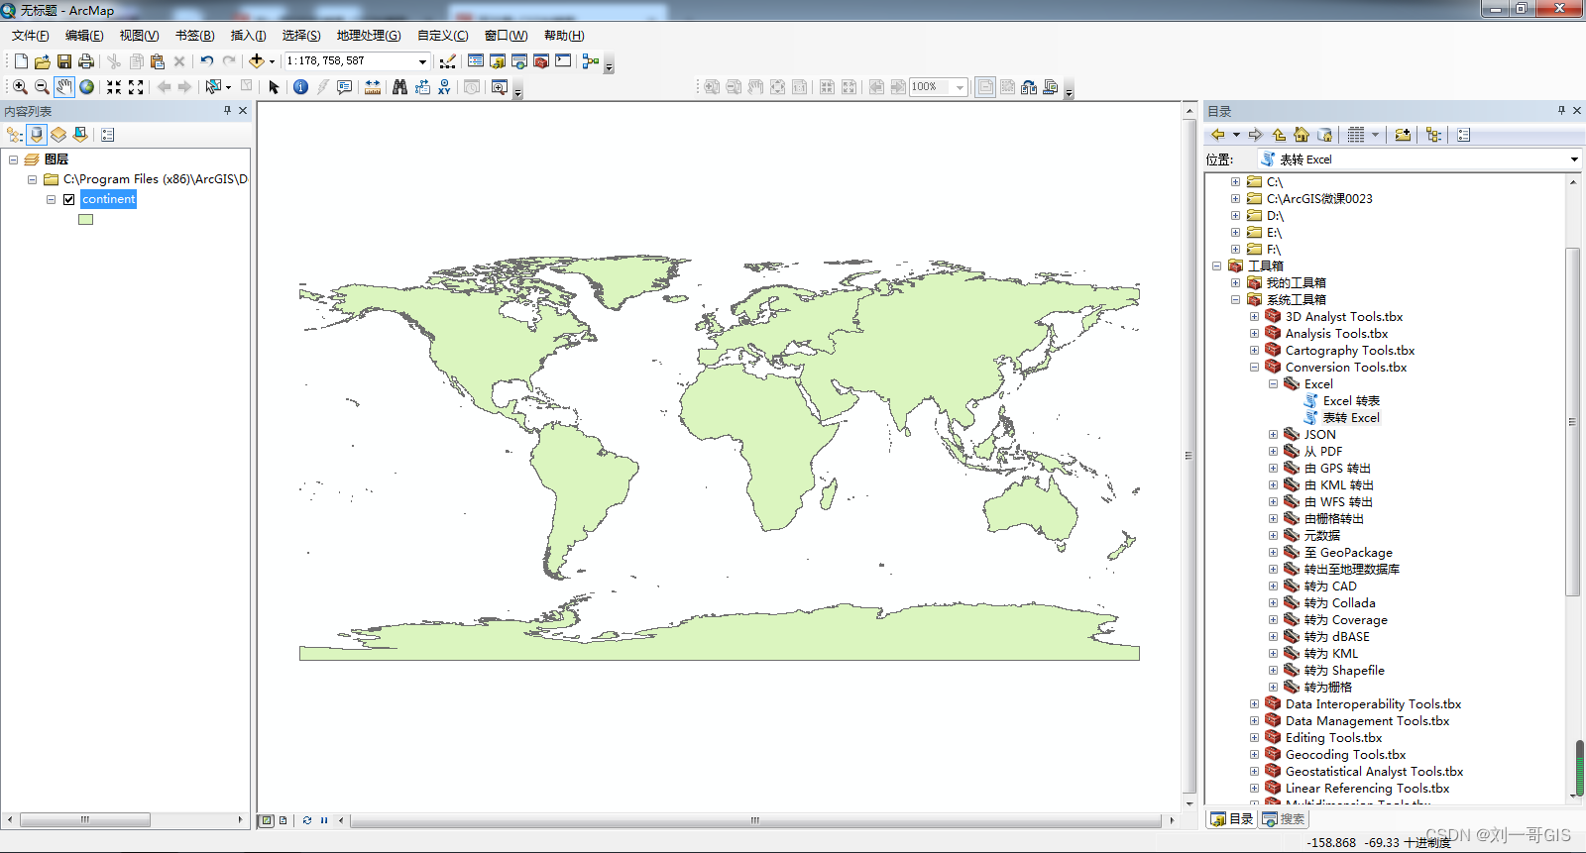This screenshot has width=1586, height=853.
Task: Open the 文件(F) menu
Action: 31,36
